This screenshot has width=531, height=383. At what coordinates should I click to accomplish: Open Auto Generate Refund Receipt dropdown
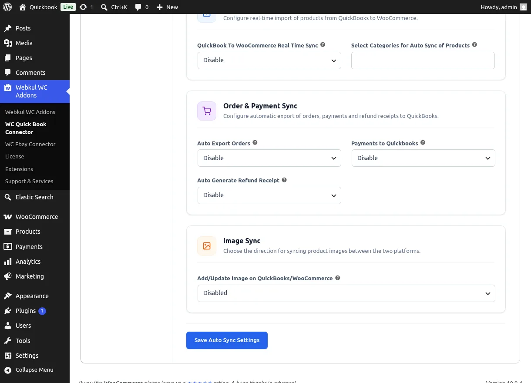(x=269, y=195)
